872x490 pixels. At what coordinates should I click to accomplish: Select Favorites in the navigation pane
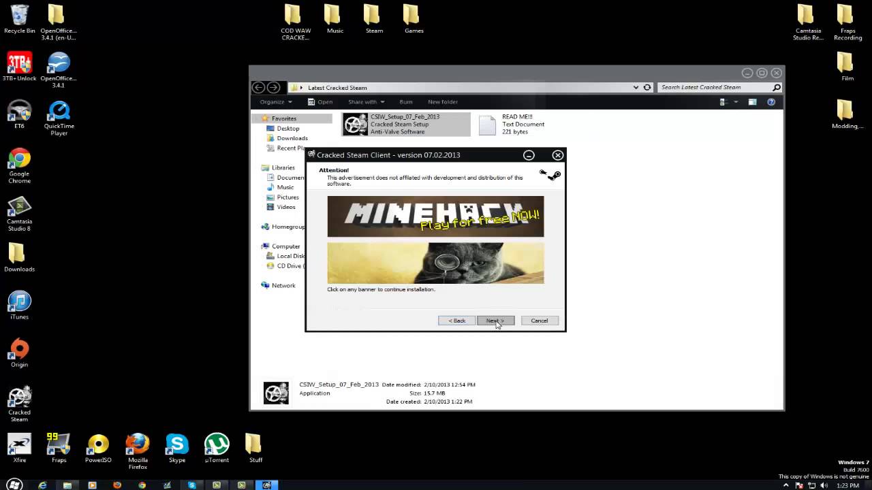click(x=284, y=118)
